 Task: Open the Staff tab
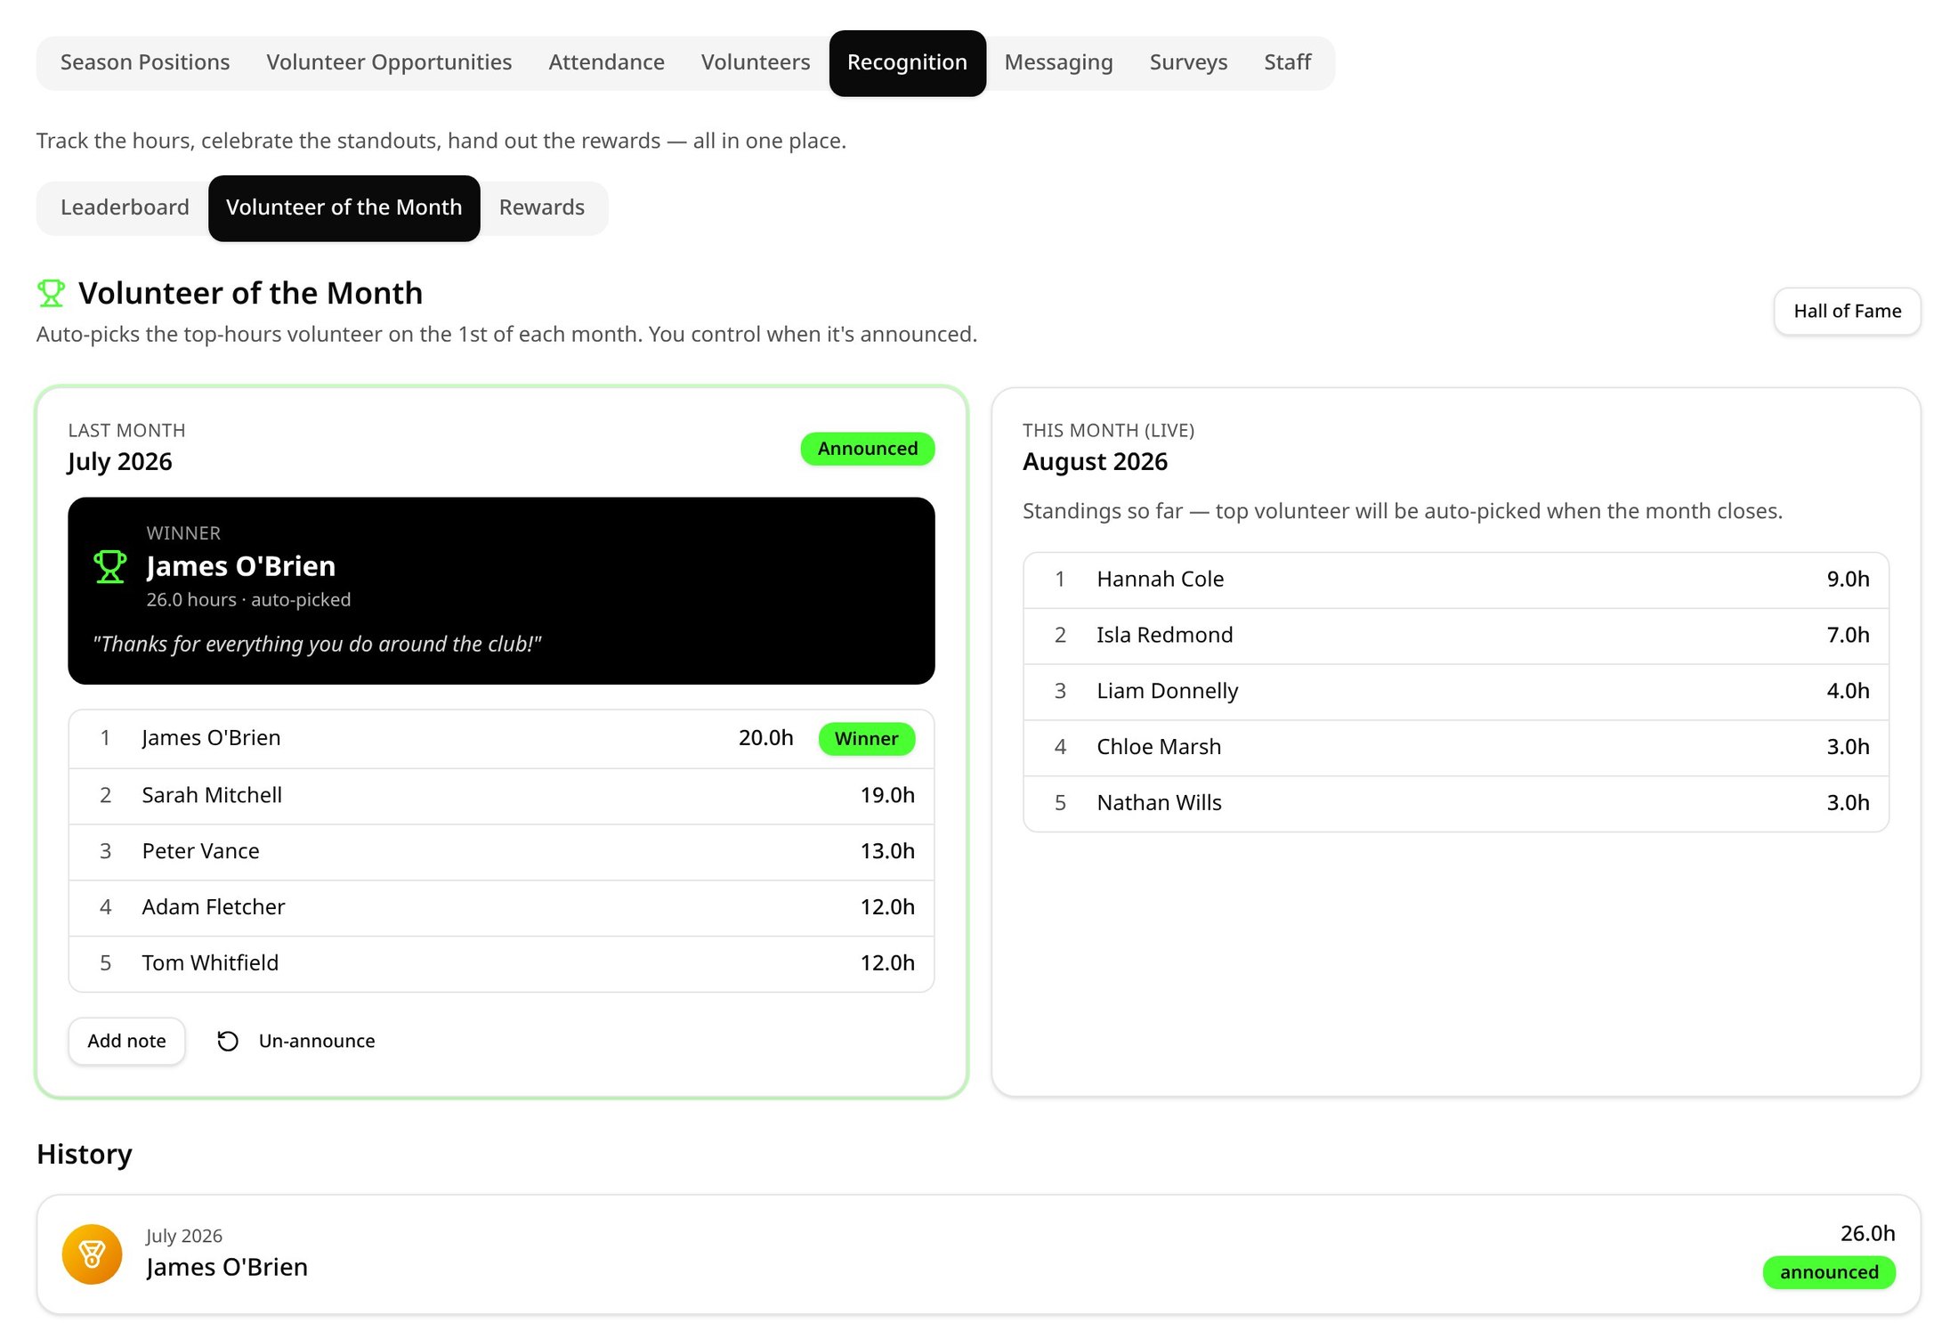point(1287,62)
